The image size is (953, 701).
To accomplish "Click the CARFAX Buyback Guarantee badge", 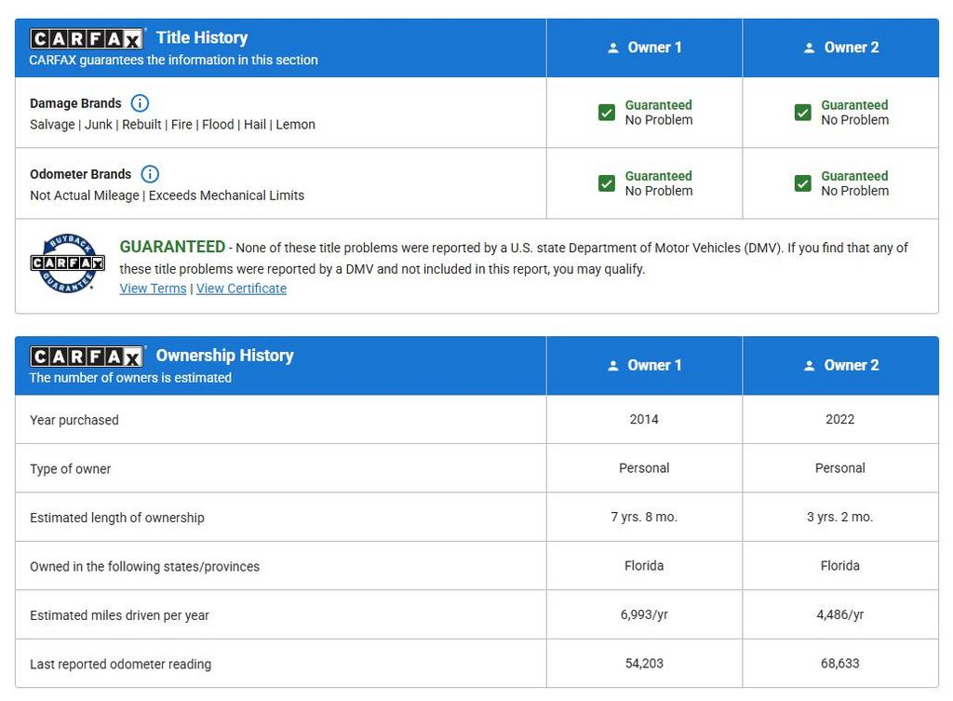I will click(x=67, y=263).
